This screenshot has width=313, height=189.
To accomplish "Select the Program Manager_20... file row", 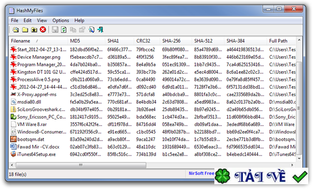I will coord(153,64).
